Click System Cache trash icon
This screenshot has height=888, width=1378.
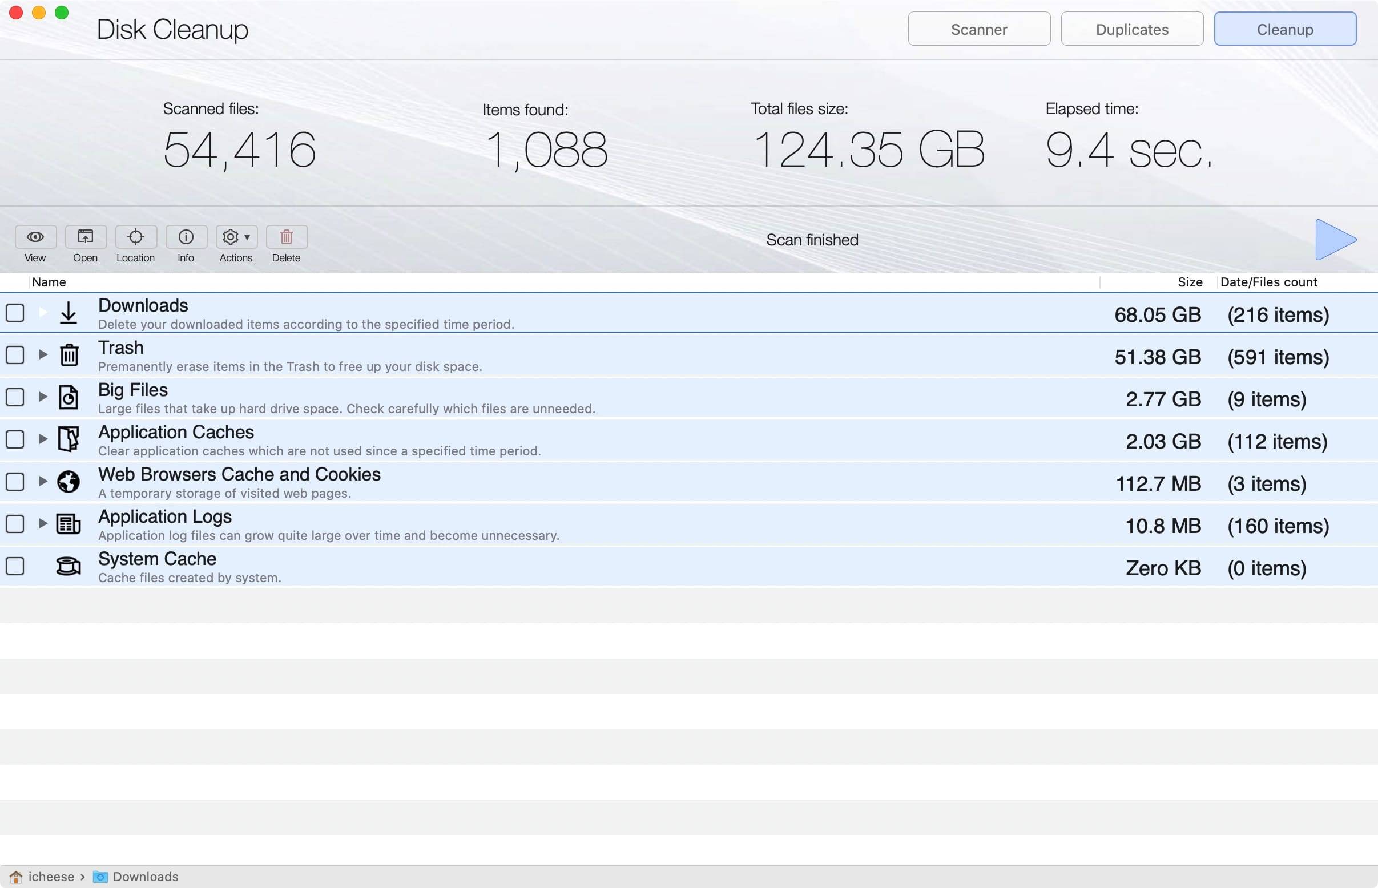tap(67, 567)
